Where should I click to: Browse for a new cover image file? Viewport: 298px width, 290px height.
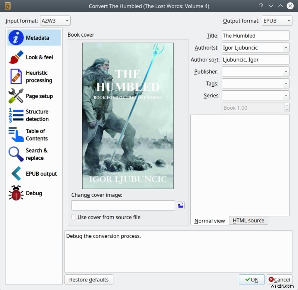181,205
